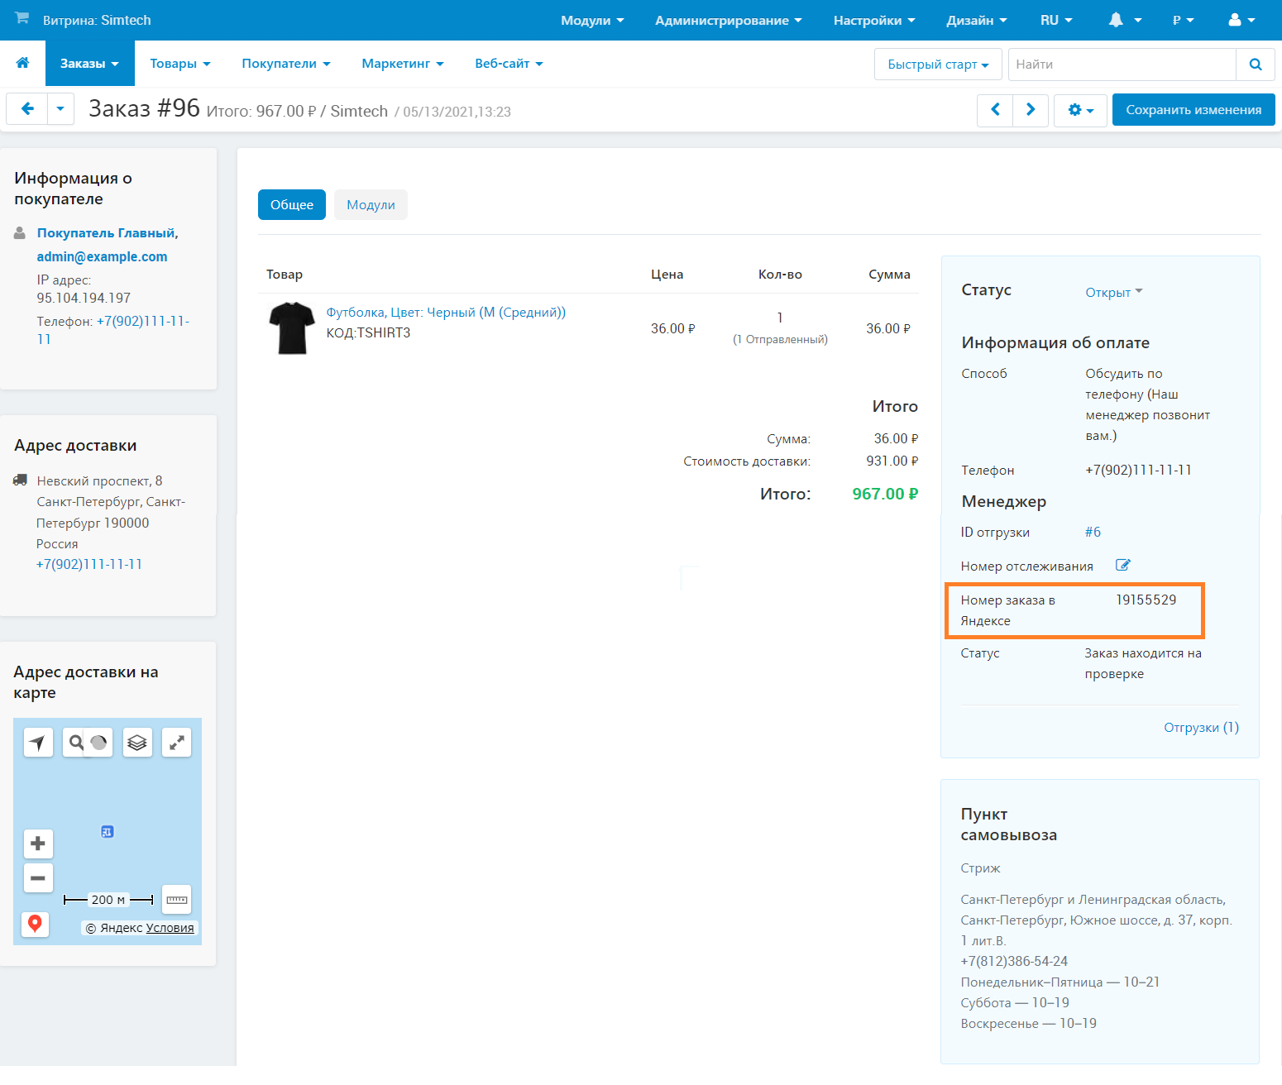The width and height of the screenshot is (1282, 1085).
Task: Click the Найти search field
Action: 1122,65
